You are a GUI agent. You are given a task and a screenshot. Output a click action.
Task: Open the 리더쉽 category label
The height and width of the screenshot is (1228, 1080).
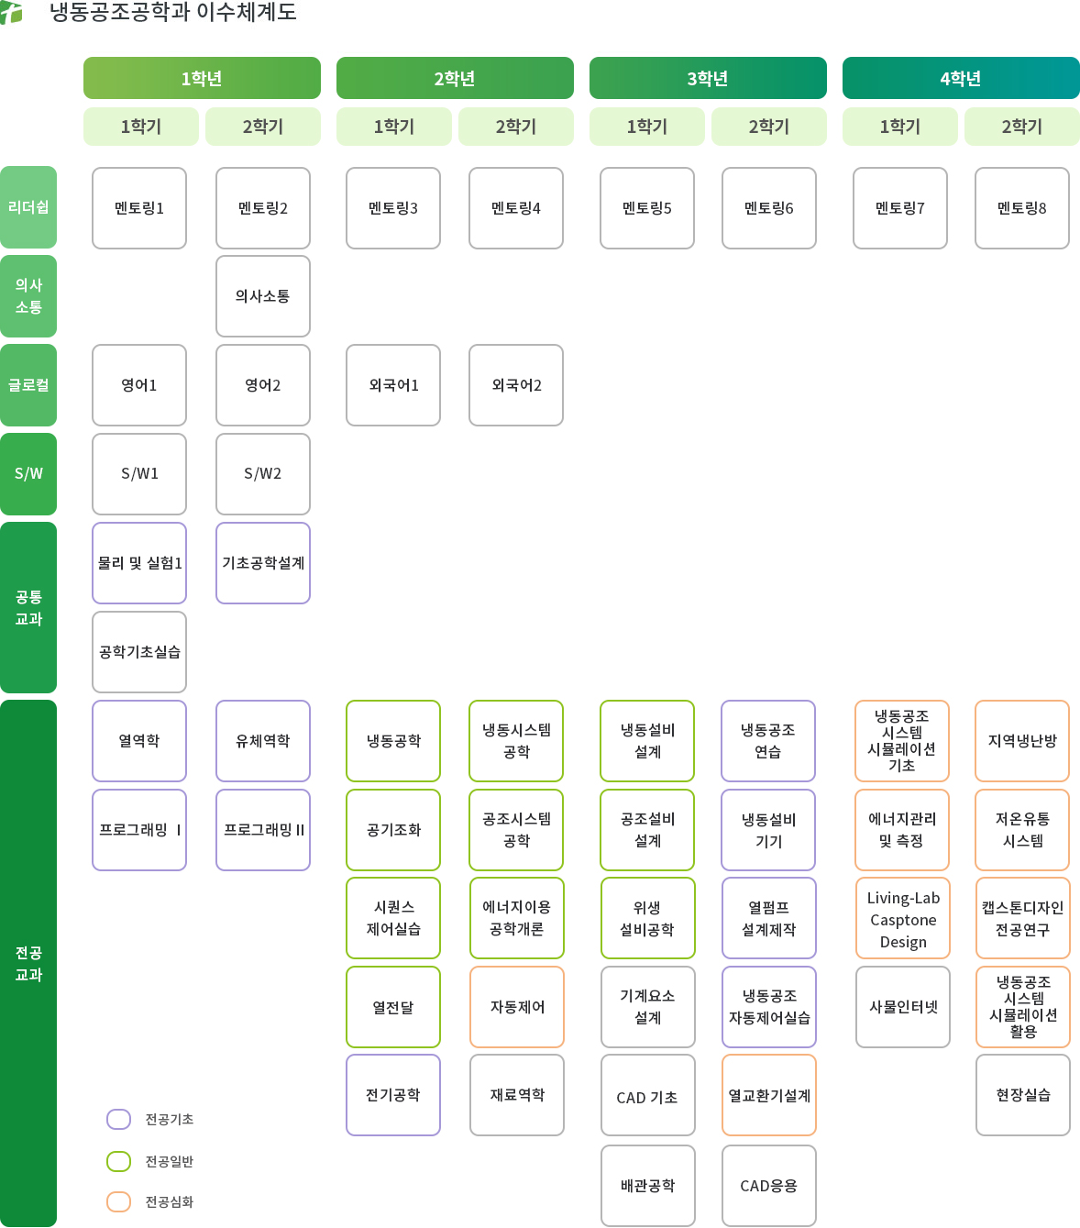pos(28,207)
